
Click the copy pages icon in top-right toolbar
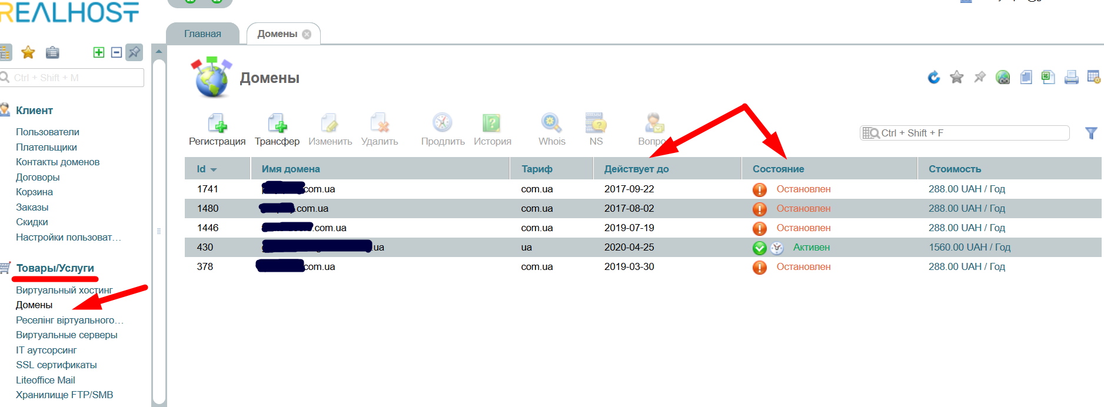coord(1026,77)
